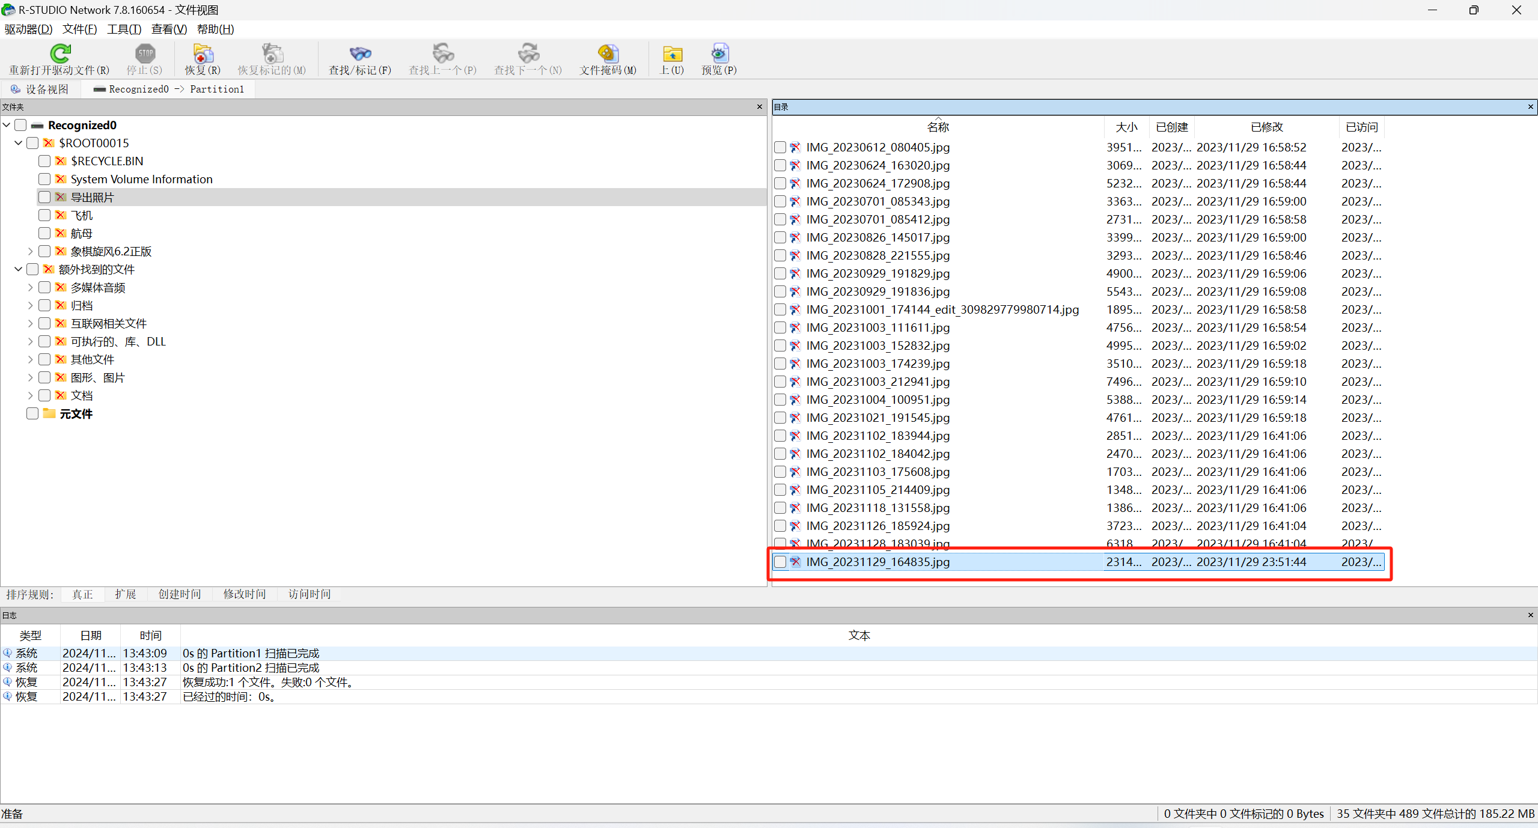The width and height of the screenshot is (1538, 828).
Task: Check the $ROOT00015 folder checkbox
Action: [x=32, y=143]
